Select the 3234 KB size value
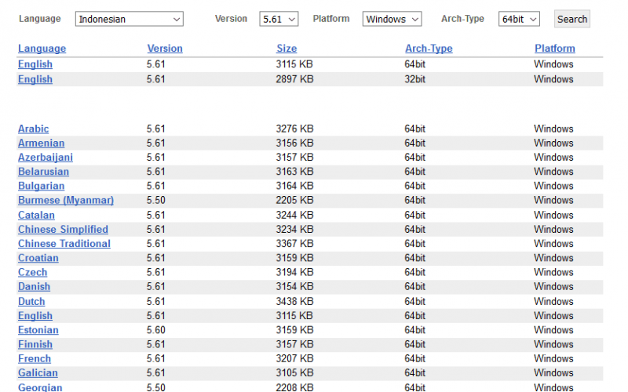The height and width of the screenshot is (392, 628). click(x=294, y=230)
